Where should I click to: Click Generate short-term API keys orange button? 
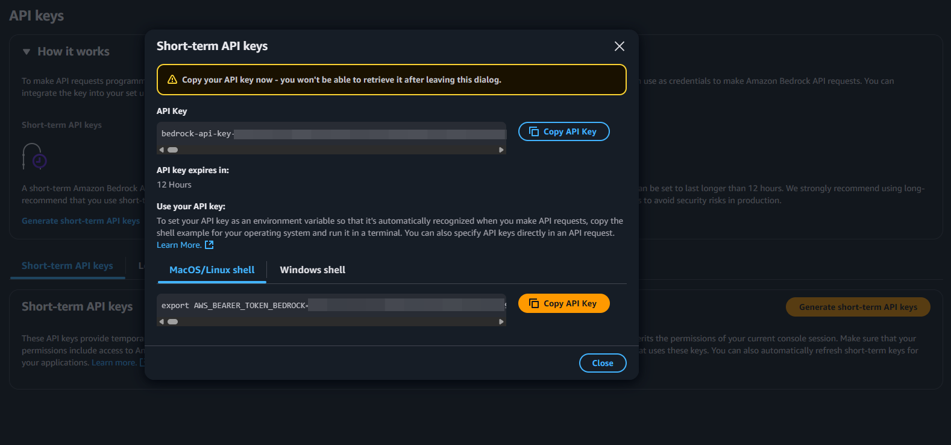[x=858, y=307]
